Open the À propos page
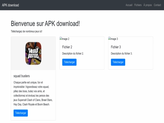Viewport: 164px width, 123px height. coord(148,5)
